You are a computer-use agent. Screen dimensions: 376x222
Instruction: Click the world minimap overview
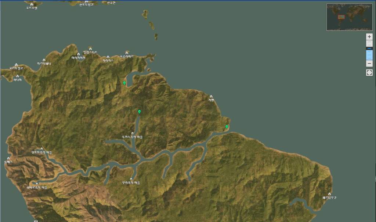click(350, 17)
